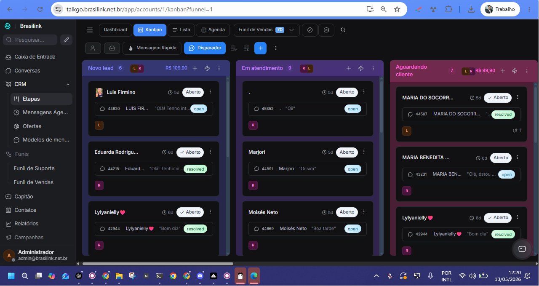Switch to the Agenda view tab

[x=213, y=30]
